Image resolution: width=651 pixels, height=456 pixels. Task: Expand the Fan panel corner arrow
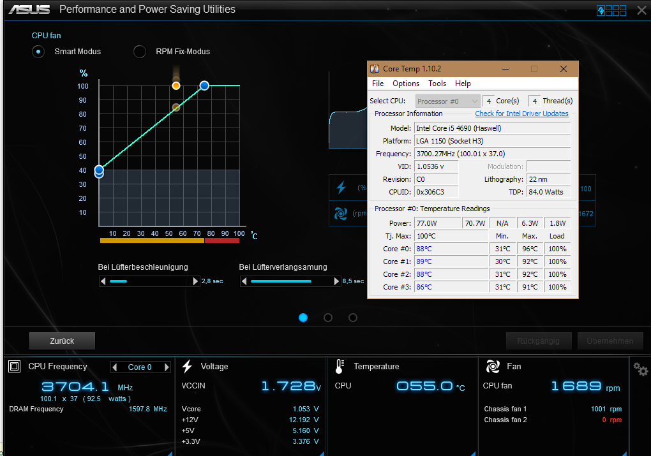pos(624,453)
